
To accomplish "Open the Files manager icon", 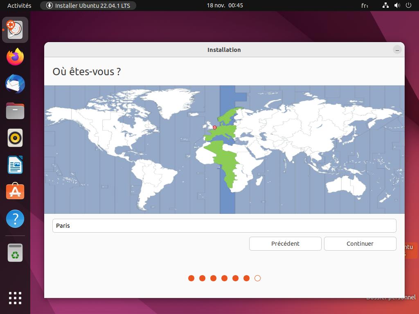I will [15, 111].
